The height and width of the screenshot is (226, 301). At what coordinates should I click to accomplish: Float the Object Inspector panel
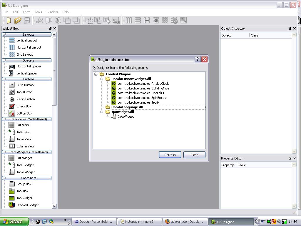coord(290,29)
